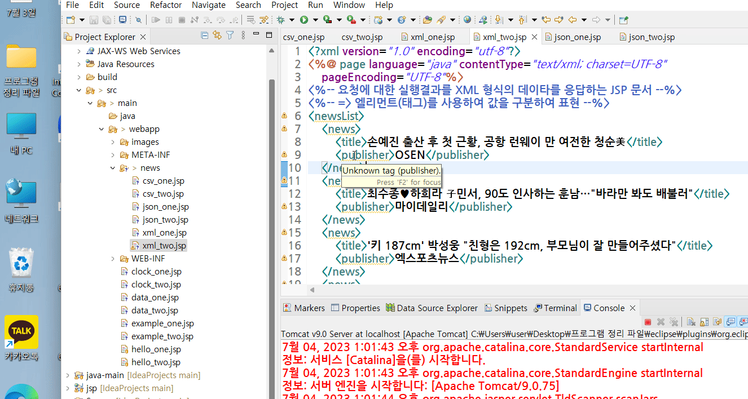Toggle console Scroll Lock icon
Screen dimensions: 748x399
(x=704, y=322)
